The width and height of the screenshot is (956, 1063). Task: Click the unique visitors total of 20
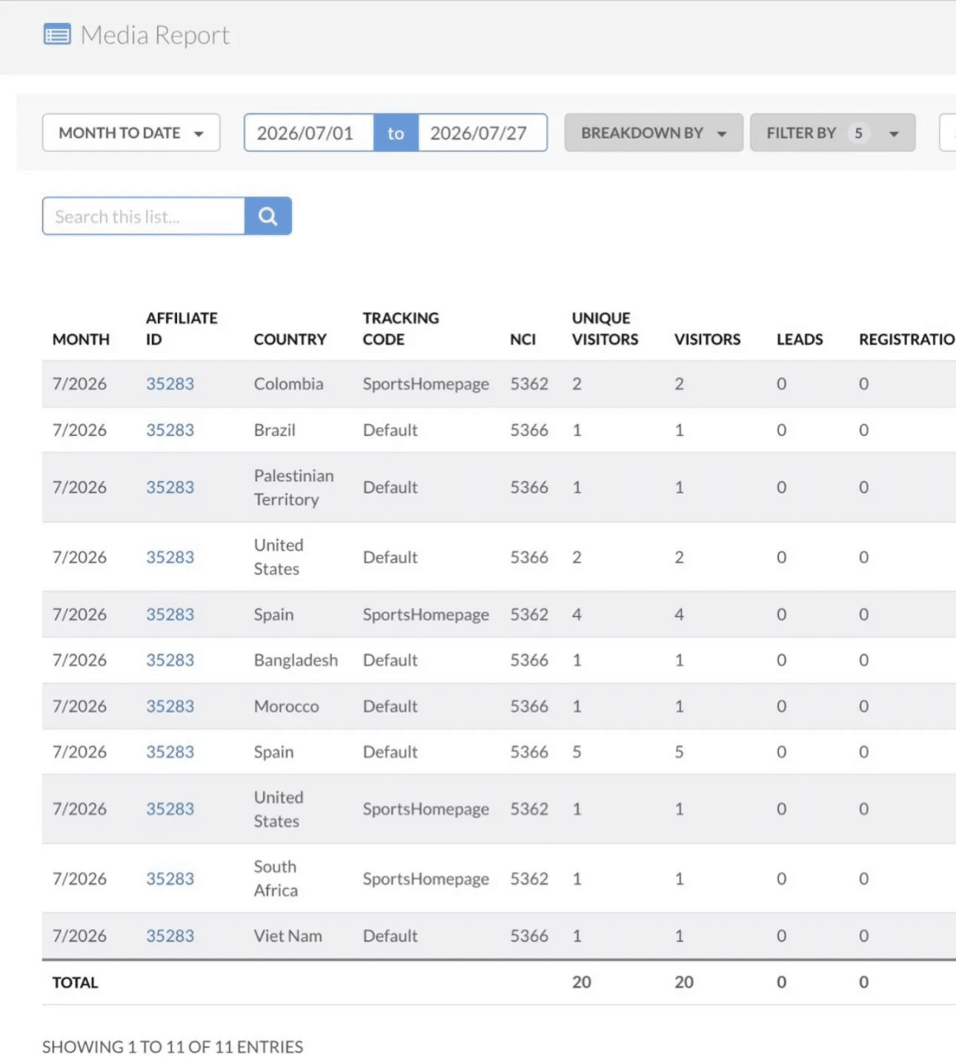582,982
